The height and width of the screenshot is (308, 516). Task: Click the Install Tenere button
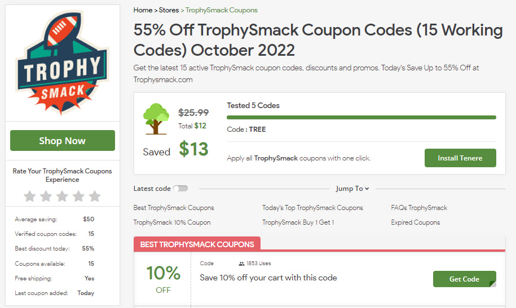coord(460,158)
